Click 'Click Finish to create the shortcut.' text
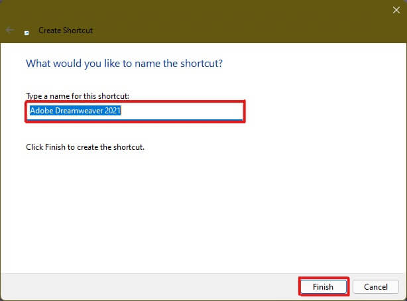Image resolution: width=407 pixels, height=301 pixels. tap(85, 147)
